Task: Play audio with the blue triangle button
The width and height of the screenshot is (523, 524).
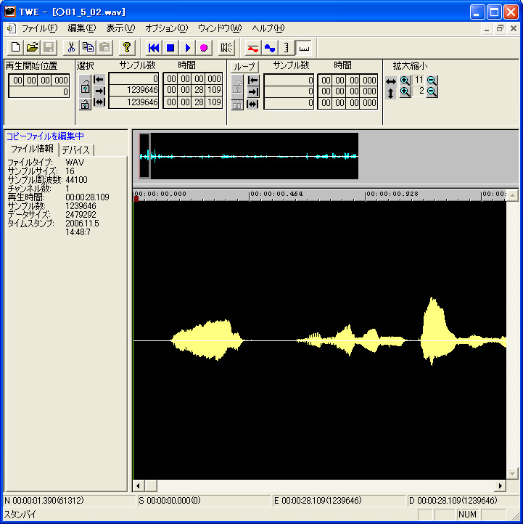Action: pyautogui.click(x=187, y=48)
